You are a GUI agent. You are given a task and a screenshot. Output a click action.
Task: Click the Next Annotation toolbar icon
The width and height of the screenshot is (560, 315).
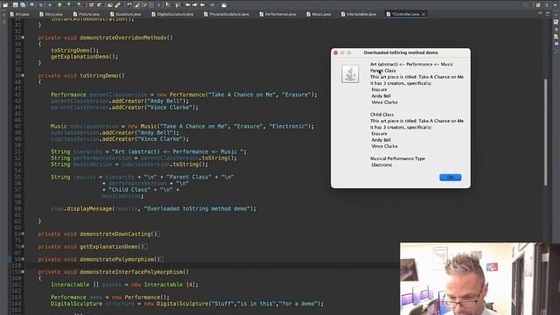[x=167, y=5]
